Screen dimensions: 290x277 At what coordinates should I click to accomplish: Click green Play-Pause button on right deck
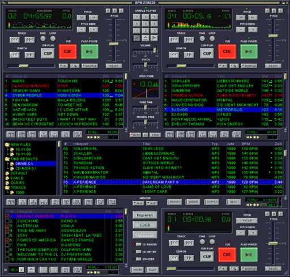pyautogui.click(x=249, y=52)
